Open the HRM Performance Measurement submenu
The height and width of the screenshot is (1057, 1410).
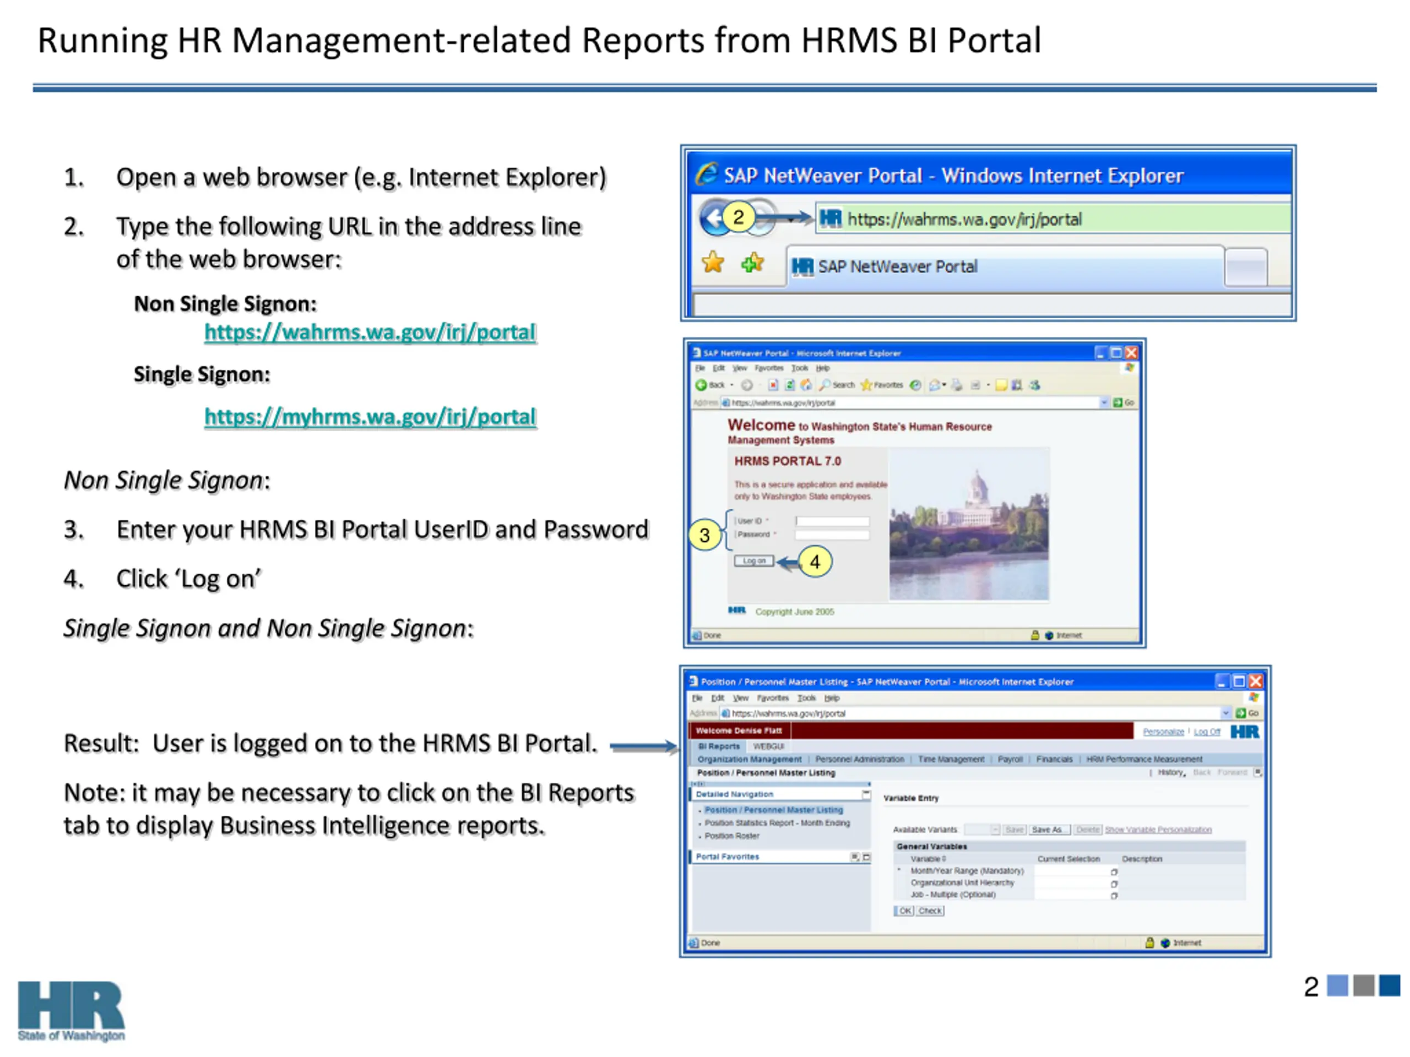click(x=1144, y=759)
